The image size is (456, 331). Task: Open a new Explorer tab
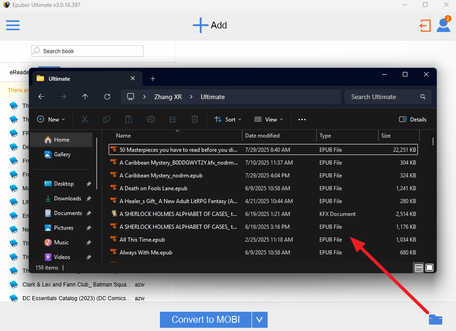point(153,78)
